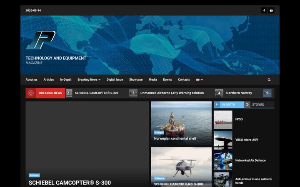
Task: Open the Contacts menu item
Action: [184, 79]
